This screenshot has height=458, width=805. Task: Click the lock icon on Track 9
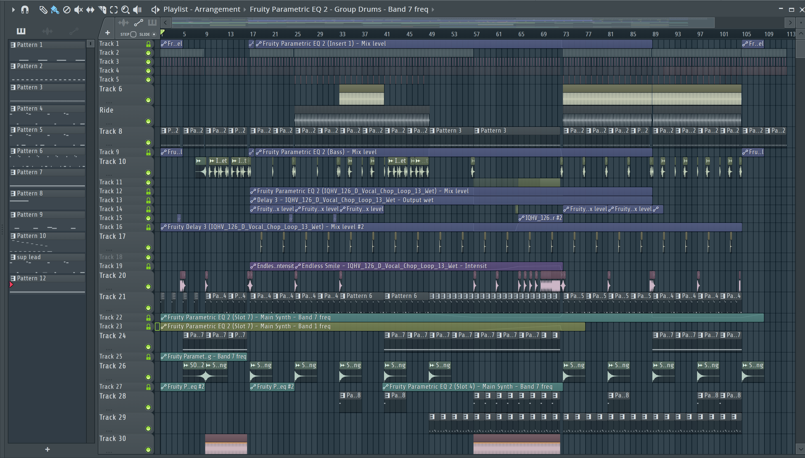tap(148, 152)
